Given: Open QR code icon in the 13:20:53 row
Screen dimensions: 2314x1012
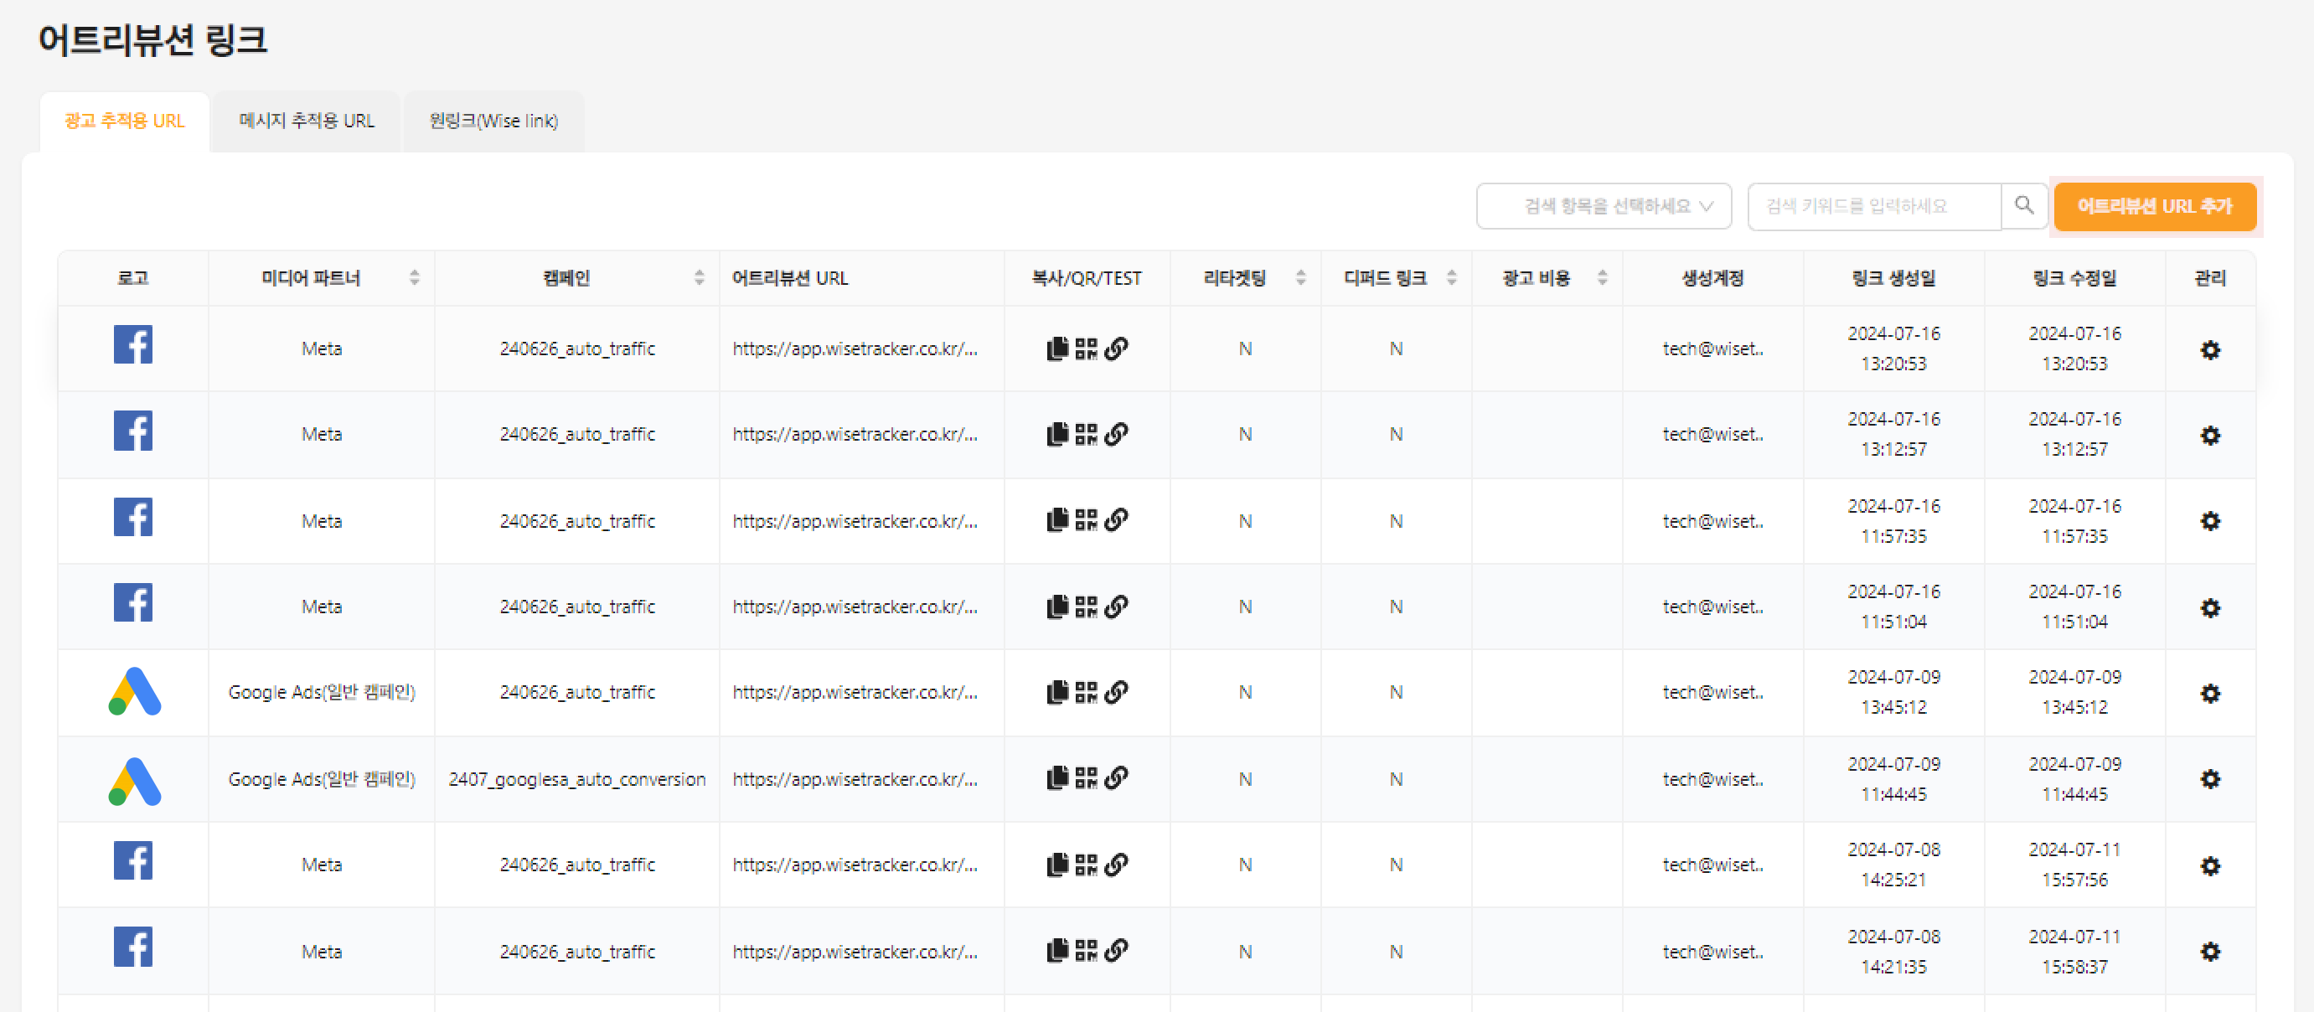Looking at the screenshot, I should pos(1086,349).
